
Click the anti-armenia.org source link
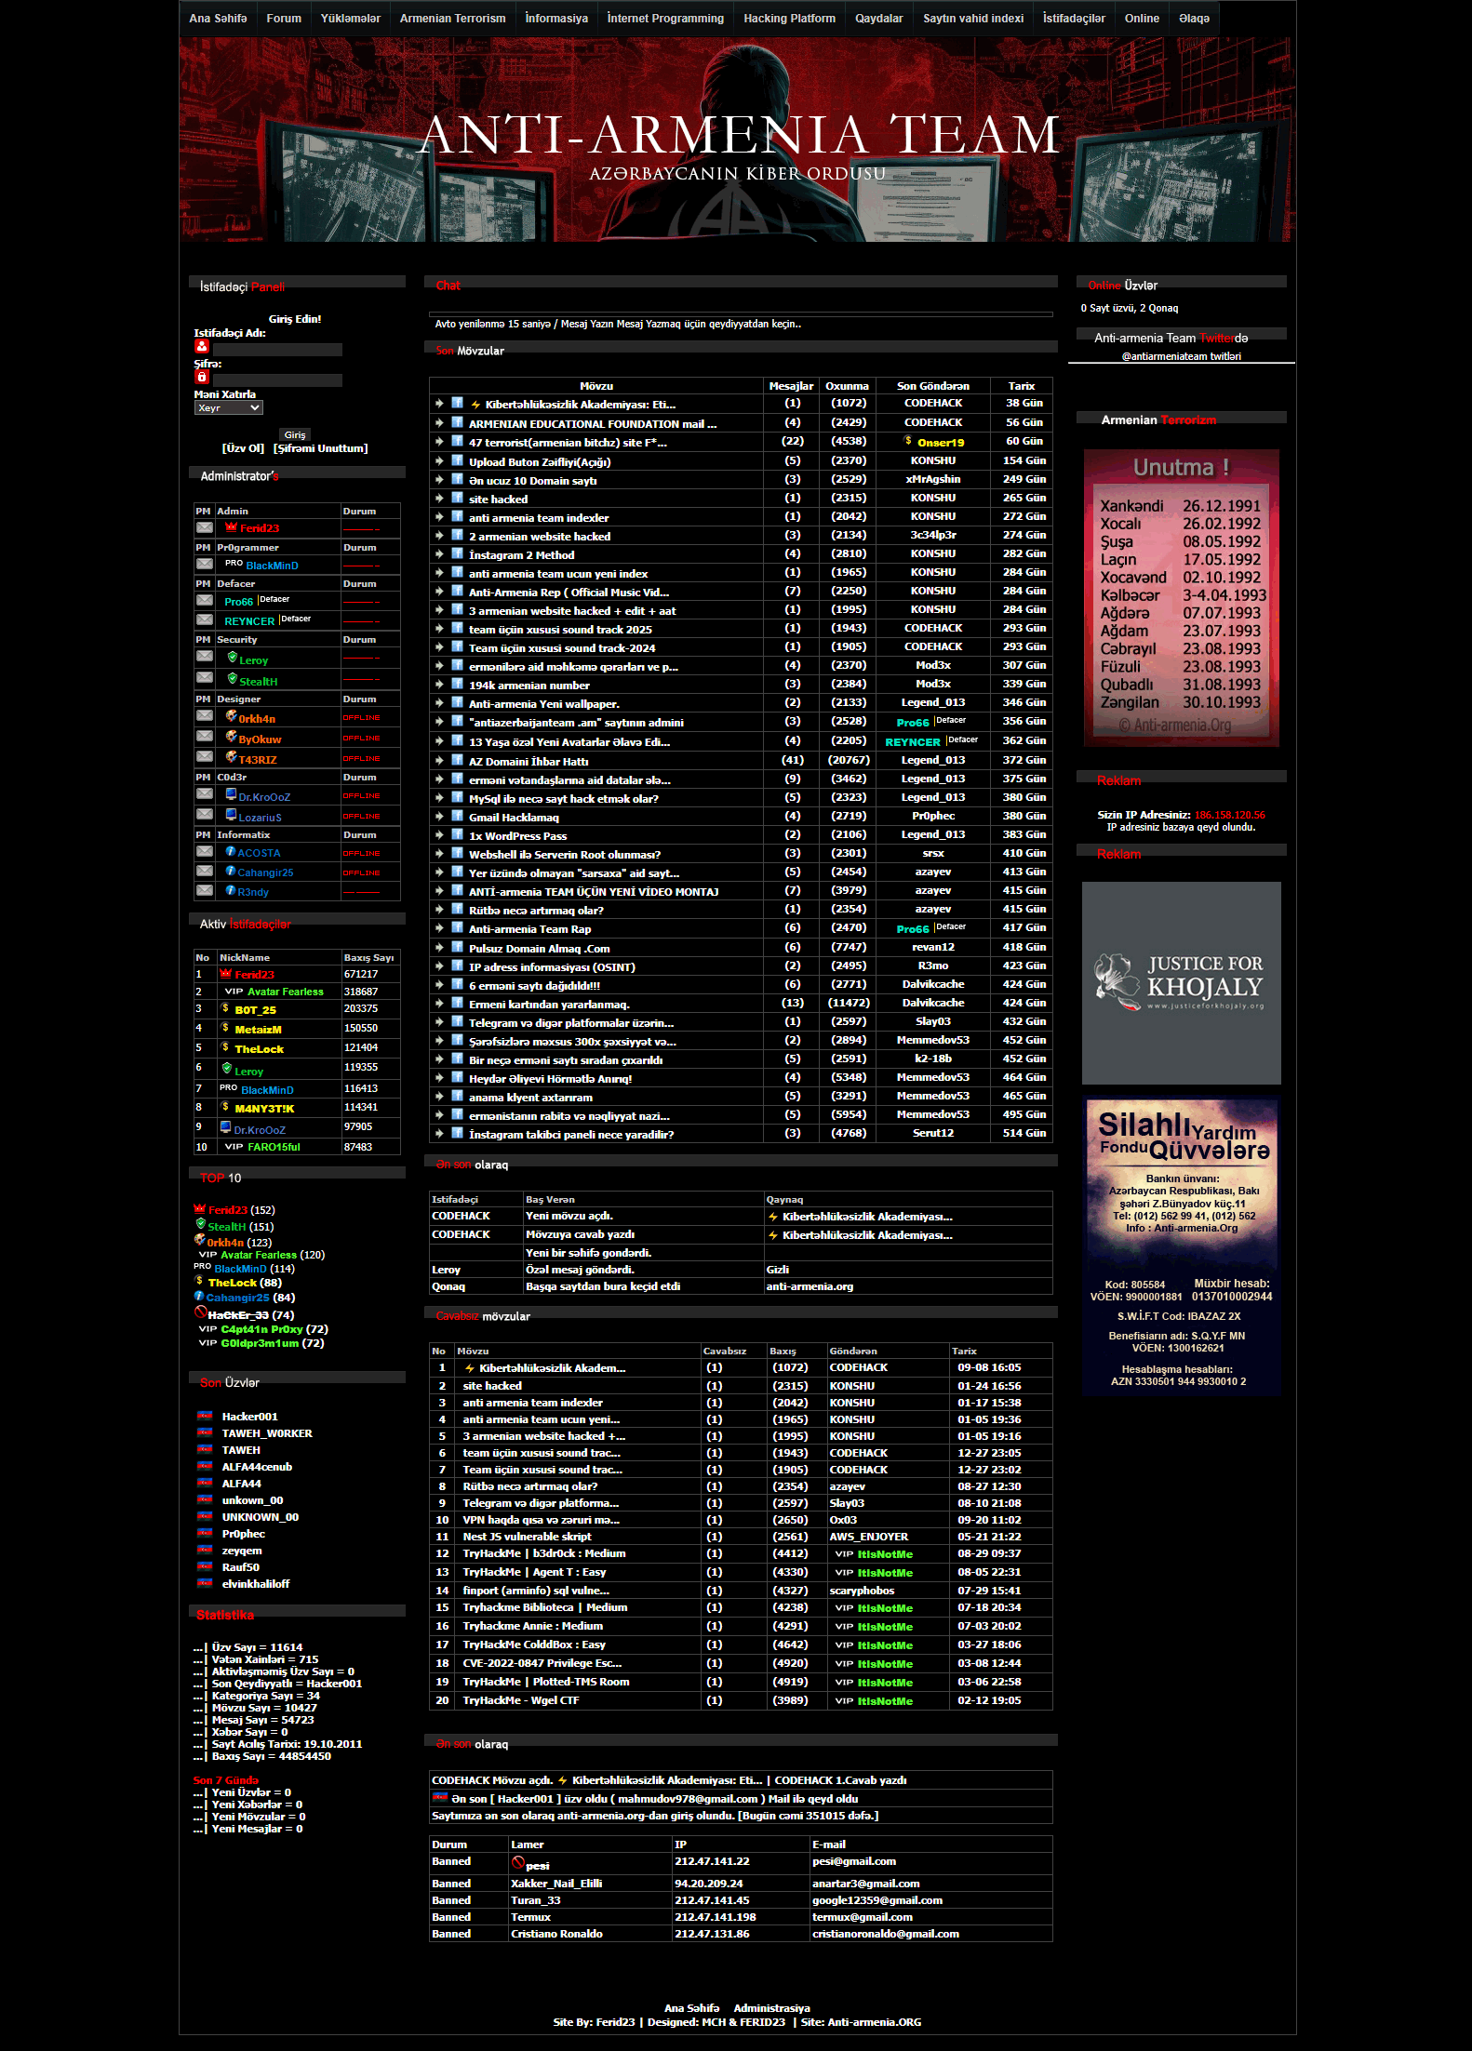[x=810, y=1286]
